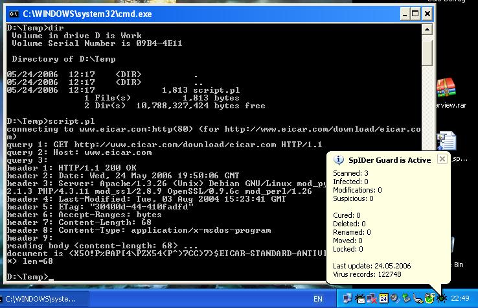Click the network connection tray icon
Image resolution: width=478 pixels, height=308 pixels.
point(347,298)
